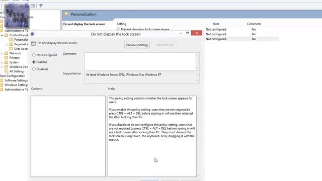
Task: Select Administrative Templates above Control Panel
Action: tap(16, 31)
